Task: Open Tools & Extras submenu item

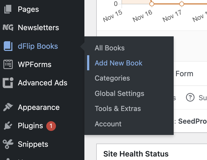Action: 118,109
